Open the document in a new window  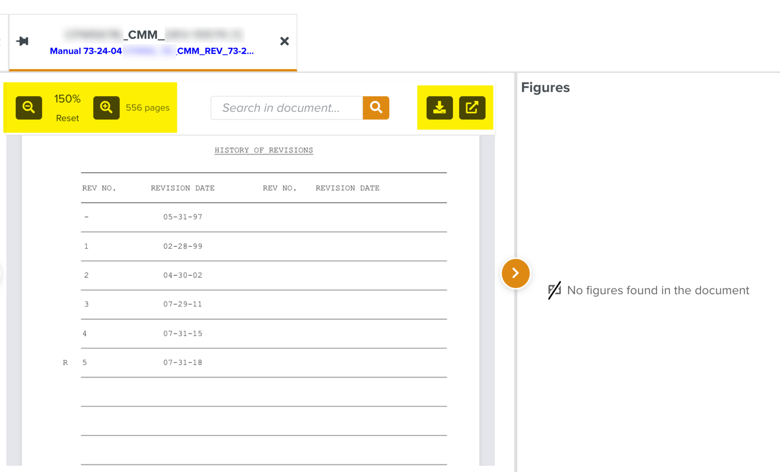coord(472,107)
